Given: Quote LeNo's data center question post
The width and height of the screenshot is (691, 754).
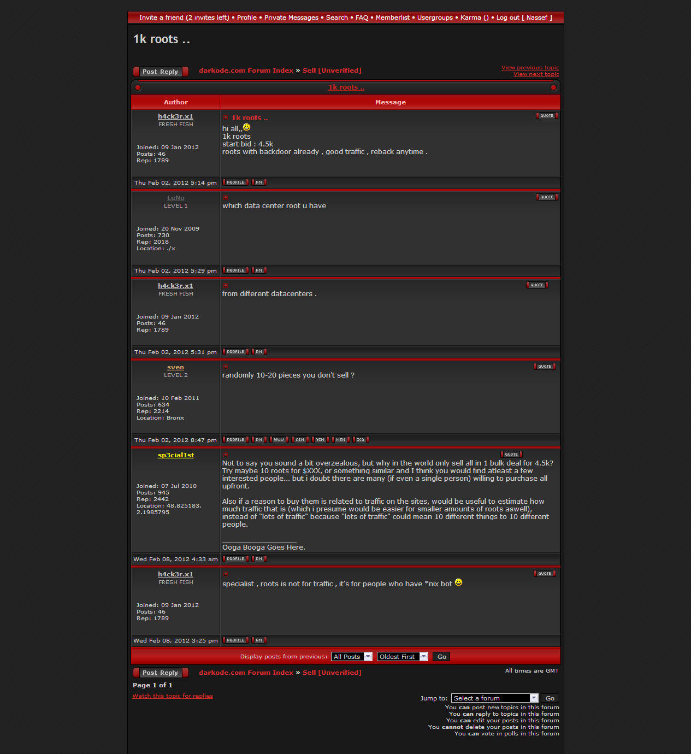Looking at the screenshot, I should pyautogui.click(x=546, y=197).
